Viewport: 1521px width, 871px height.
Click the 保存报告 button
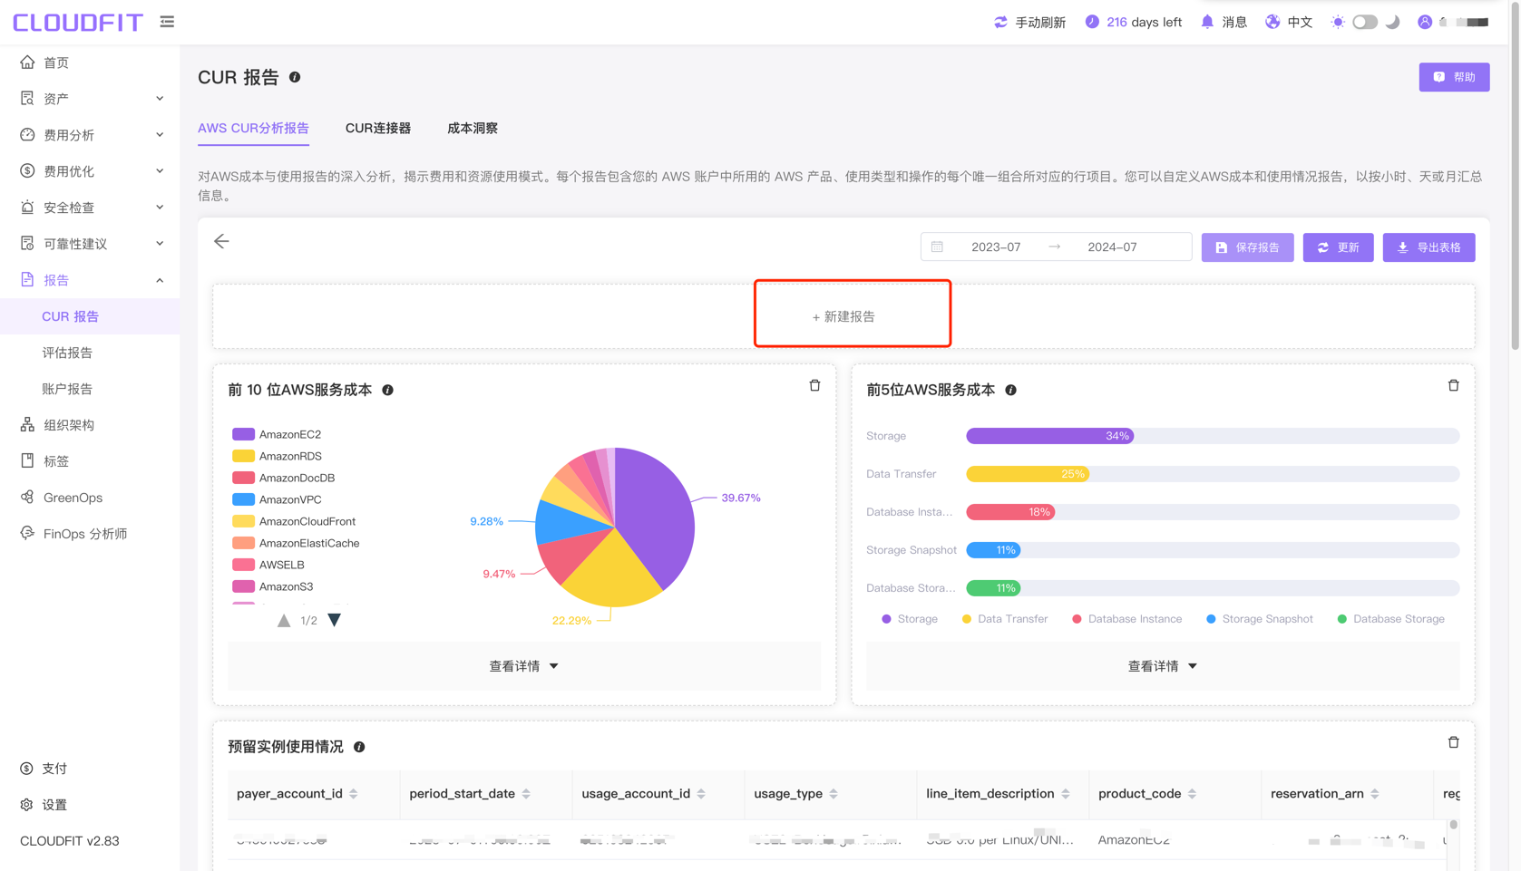[1247, 247]
